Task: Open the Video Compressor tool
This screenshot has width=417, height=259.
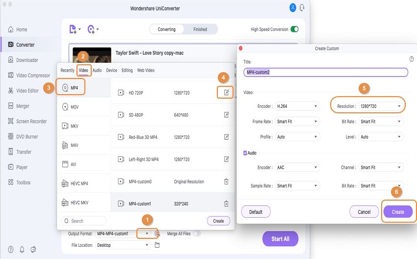Action: click(29, 76)
